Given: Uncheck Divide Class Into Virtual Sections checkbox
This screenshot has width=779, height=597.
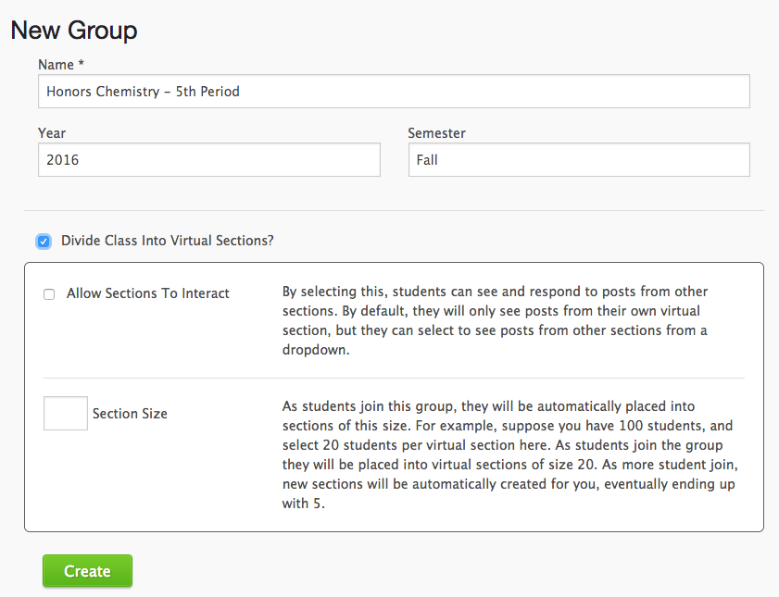Looking at the screenshot, I should [x=44, y=242].
